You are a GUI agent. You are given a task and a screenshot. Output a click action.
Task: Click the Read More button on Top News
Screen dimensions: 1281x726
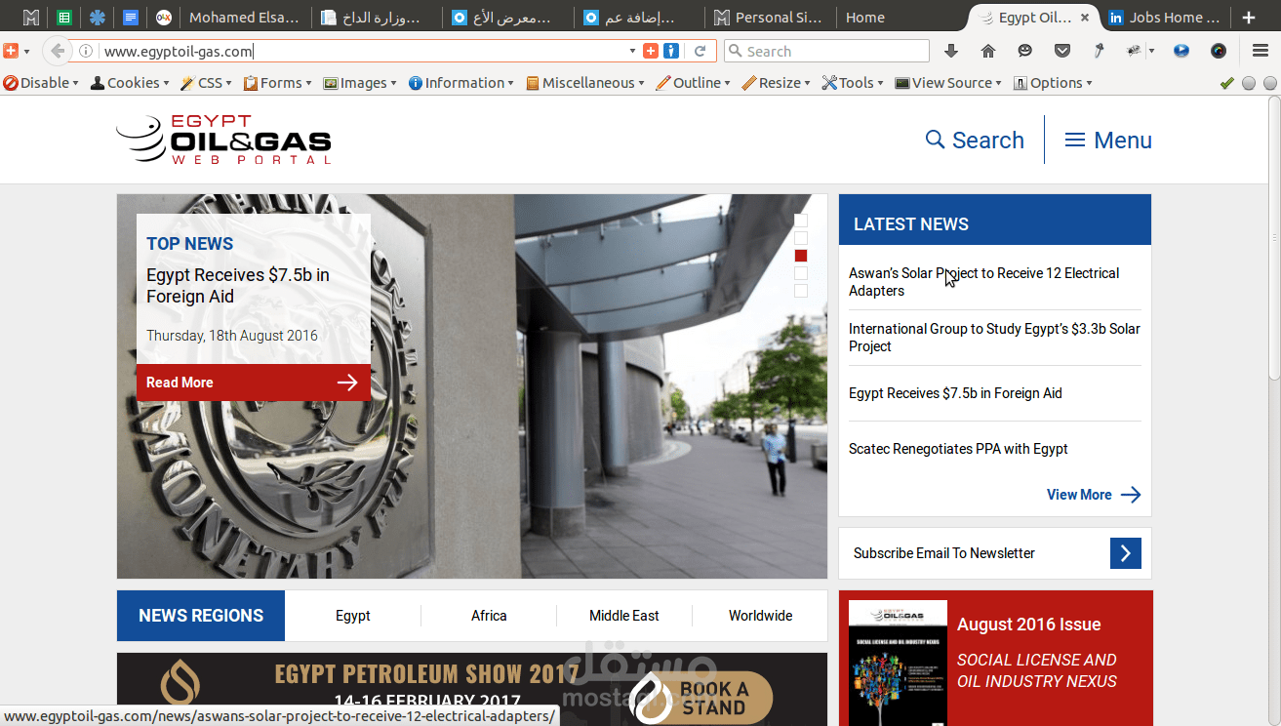click(253, 382)
